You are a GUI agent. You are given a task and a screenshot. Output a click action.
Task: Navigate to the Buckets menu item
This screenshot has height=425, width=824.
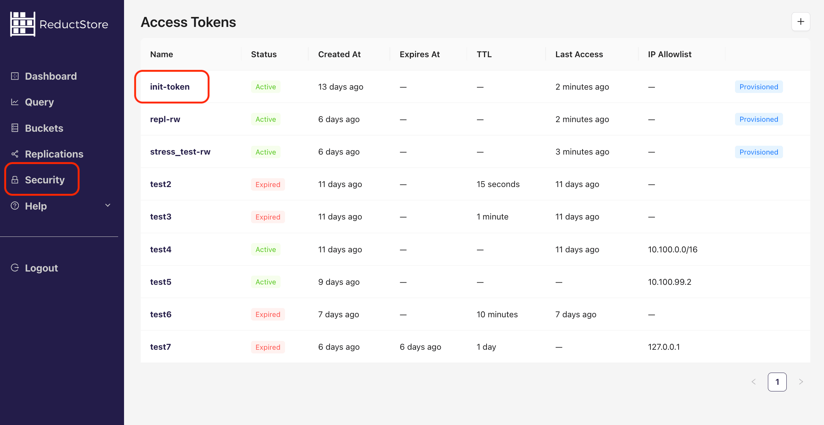pos(44,128)
